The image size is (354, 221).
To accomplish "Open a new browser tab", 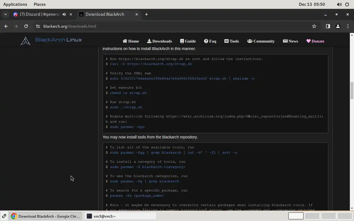I will click(147, 14).
